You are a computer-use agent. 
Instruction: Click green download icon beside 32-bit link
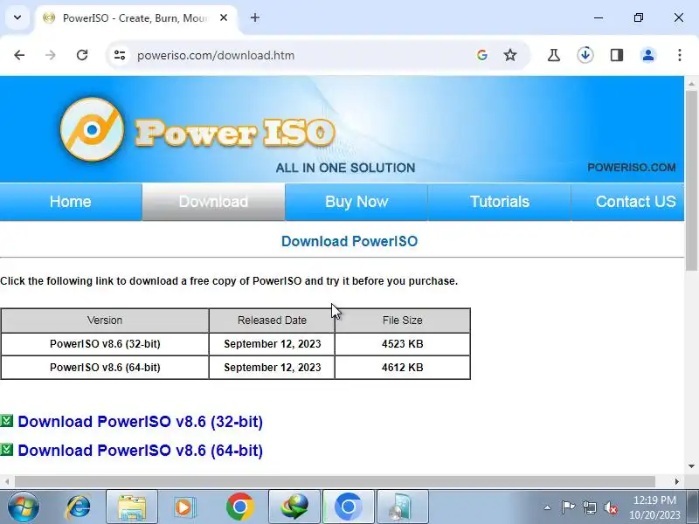tap(7, 420)
